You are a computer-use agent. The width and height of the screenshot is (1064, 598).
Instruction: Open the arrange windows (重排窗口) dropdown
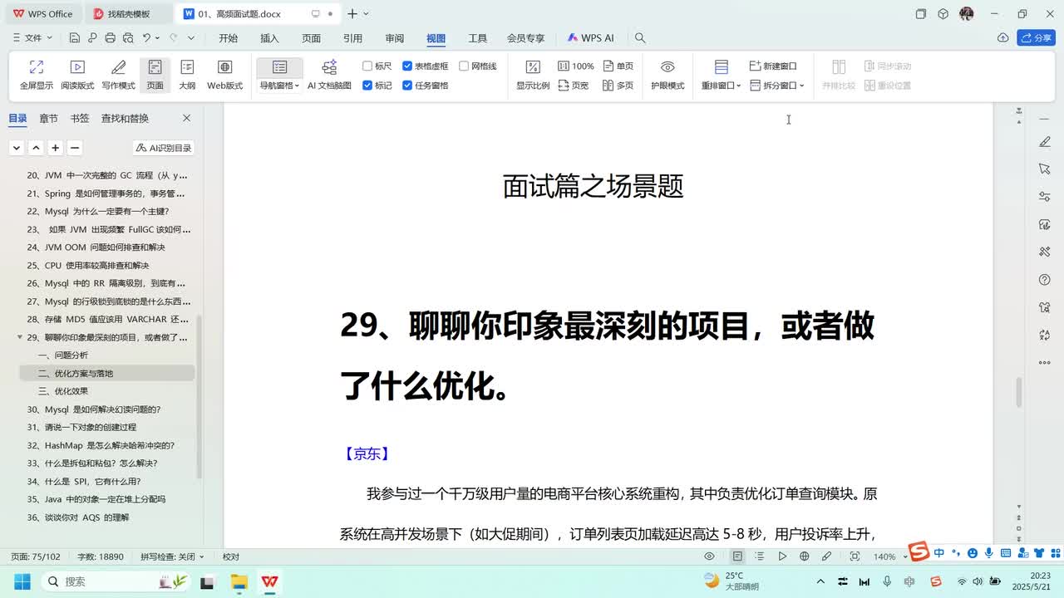click(721, 86)
